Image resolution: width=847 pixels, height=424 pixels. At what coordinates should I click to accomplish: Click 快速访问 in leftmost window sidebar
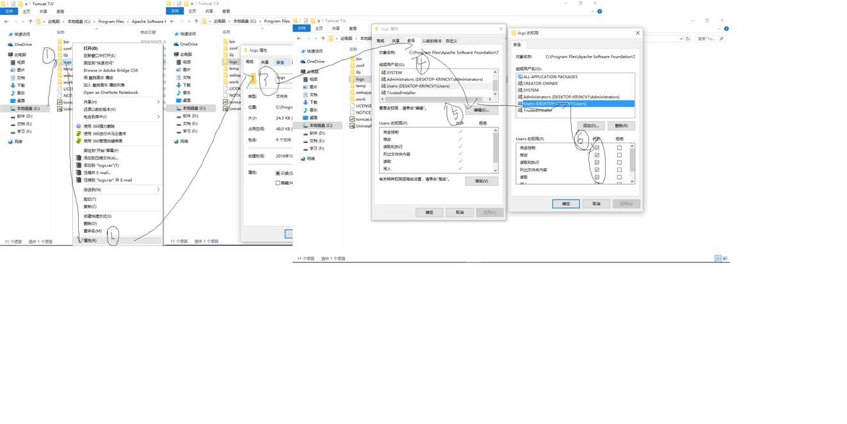click(19, 34)
